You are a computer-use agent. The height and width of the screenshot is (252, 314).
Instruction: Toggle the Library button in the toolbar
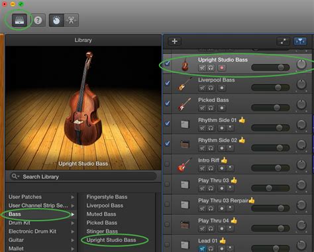(x=19, y=21)
